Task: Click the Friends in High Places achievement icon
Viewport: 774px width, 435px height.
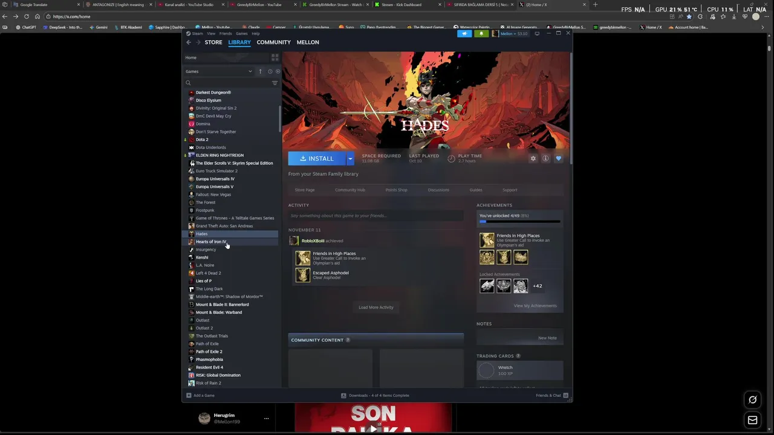Action: 303,257
